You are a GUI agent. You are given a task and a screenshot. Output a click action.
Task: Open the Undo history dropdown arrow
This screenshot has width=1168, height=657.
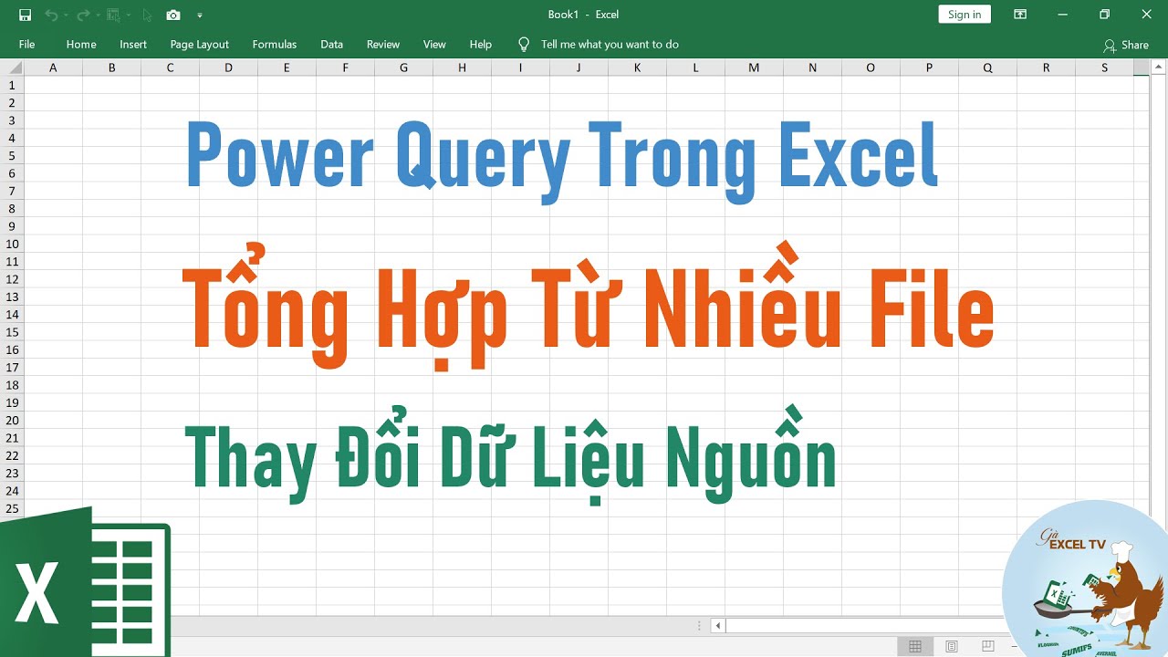pyautogui.click(x=65, y=15)
